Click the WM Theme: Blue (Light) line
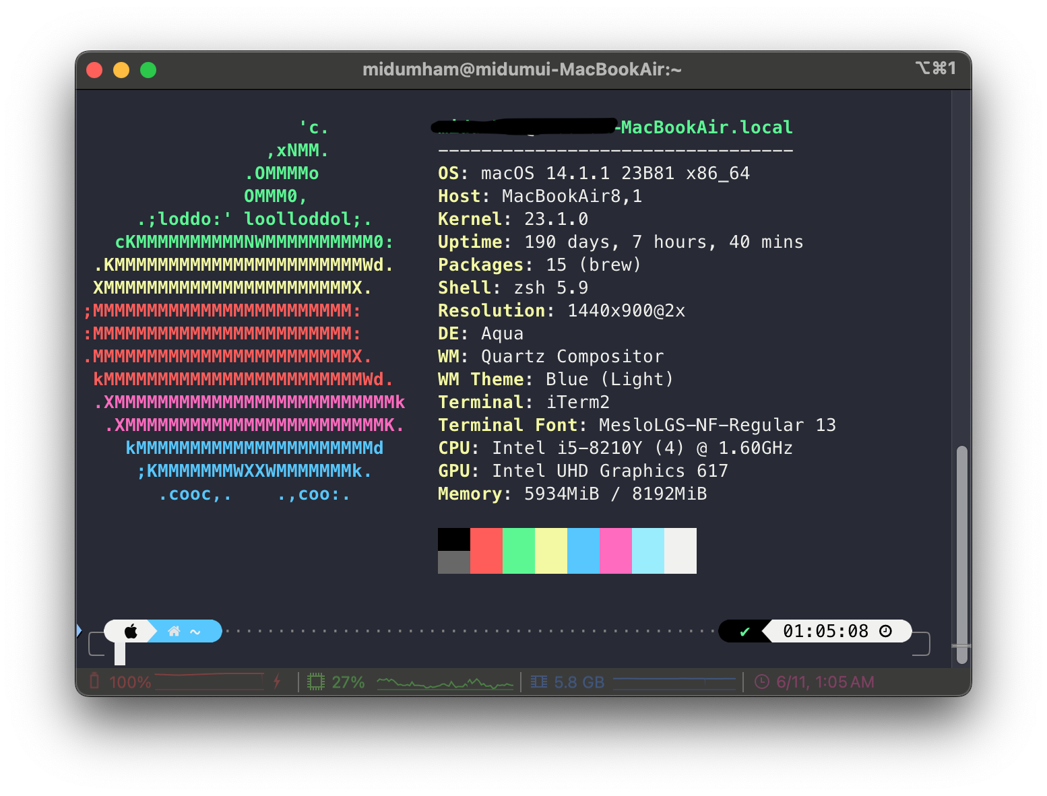 click(556, 379)
